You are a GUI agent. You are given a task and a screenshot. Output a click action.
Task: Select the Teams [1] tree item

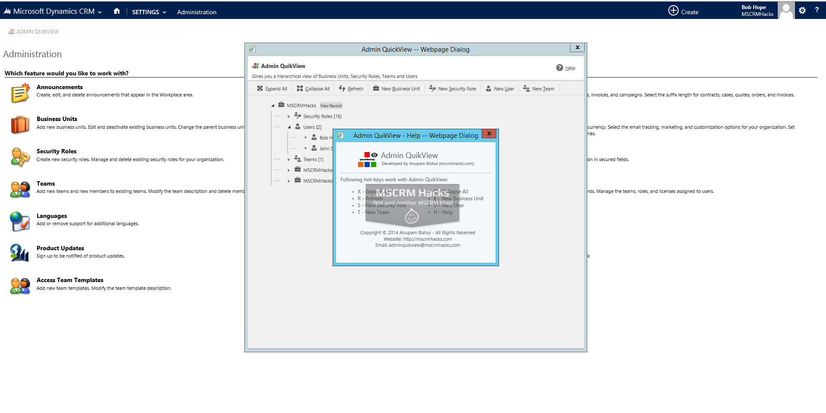click(x=313, y=159)
